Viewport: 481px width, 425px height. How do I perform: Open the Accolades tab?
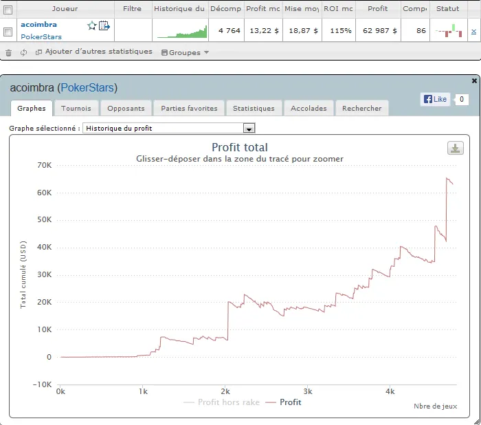[x=309, y=109]
